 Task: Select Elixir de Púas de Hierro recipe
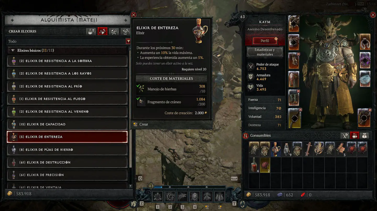pyautogui.click(x=67, y=150)
